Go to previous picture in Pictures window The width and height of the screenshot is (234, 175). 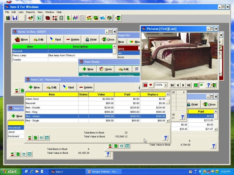click(x=178, y=85)
